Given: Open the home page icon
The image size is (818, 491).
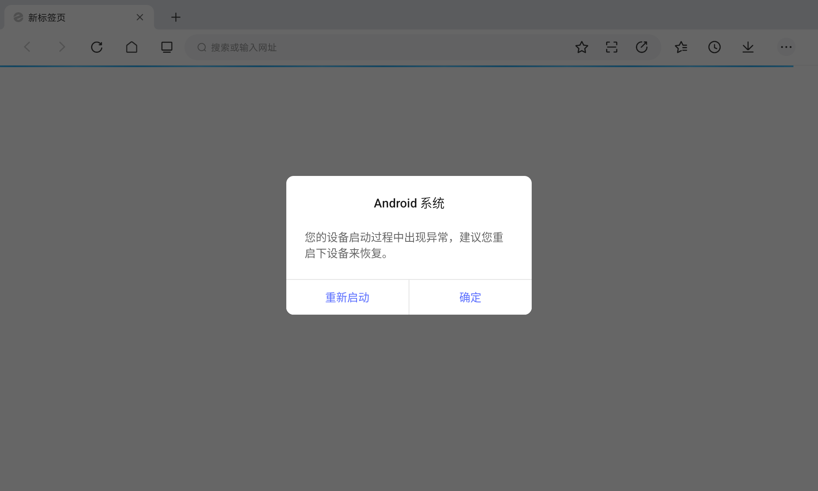Looking at the screenshot, I should 132,47.
